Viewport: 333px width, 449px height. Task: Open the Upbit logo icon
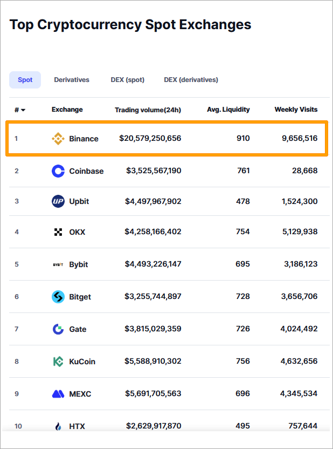tap(58, 200)
